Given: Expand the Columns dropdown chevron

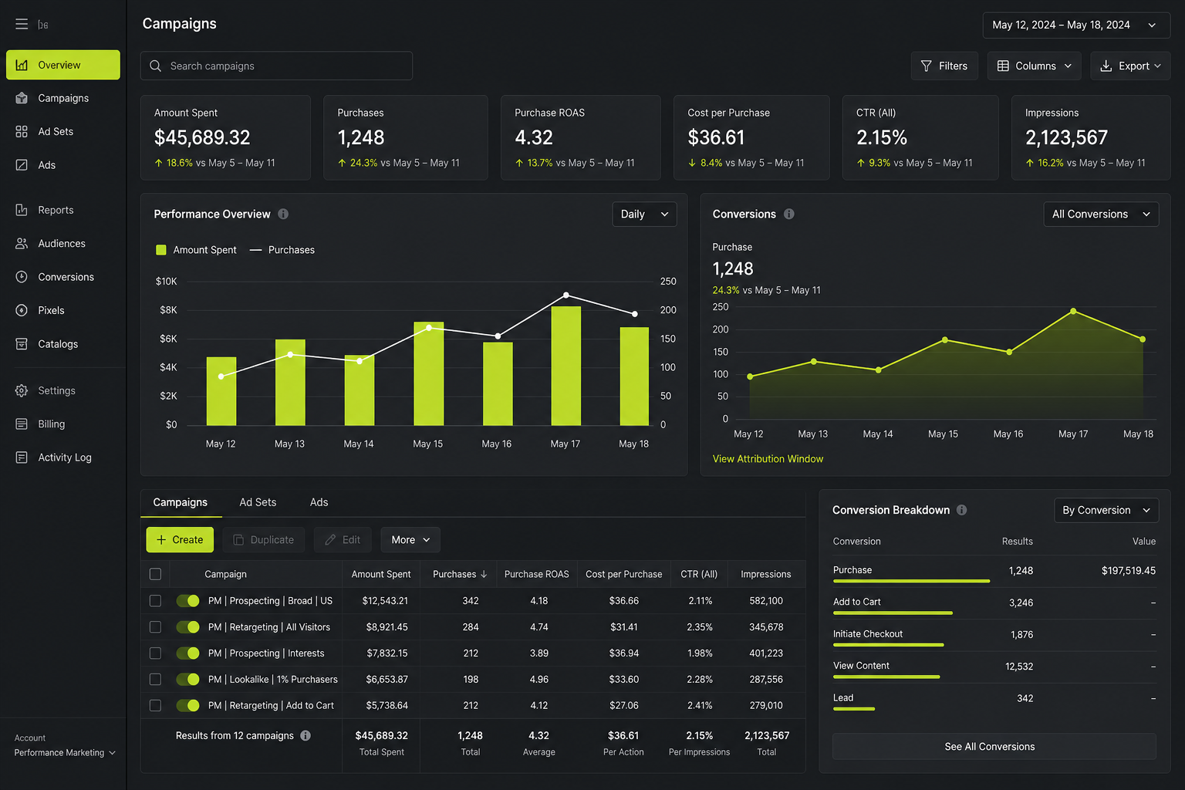Looking at the screenshot, I should (1069, 66).
